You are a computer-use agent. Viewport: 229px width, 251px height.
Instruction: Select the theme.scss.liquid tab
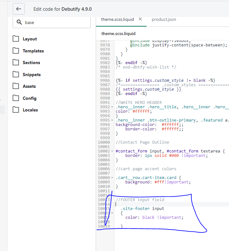click(x=117, y=19)
